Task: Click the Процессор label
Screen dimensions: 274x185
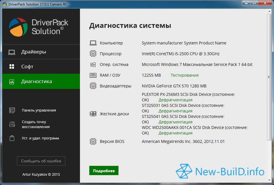Action: pos(111,54)
